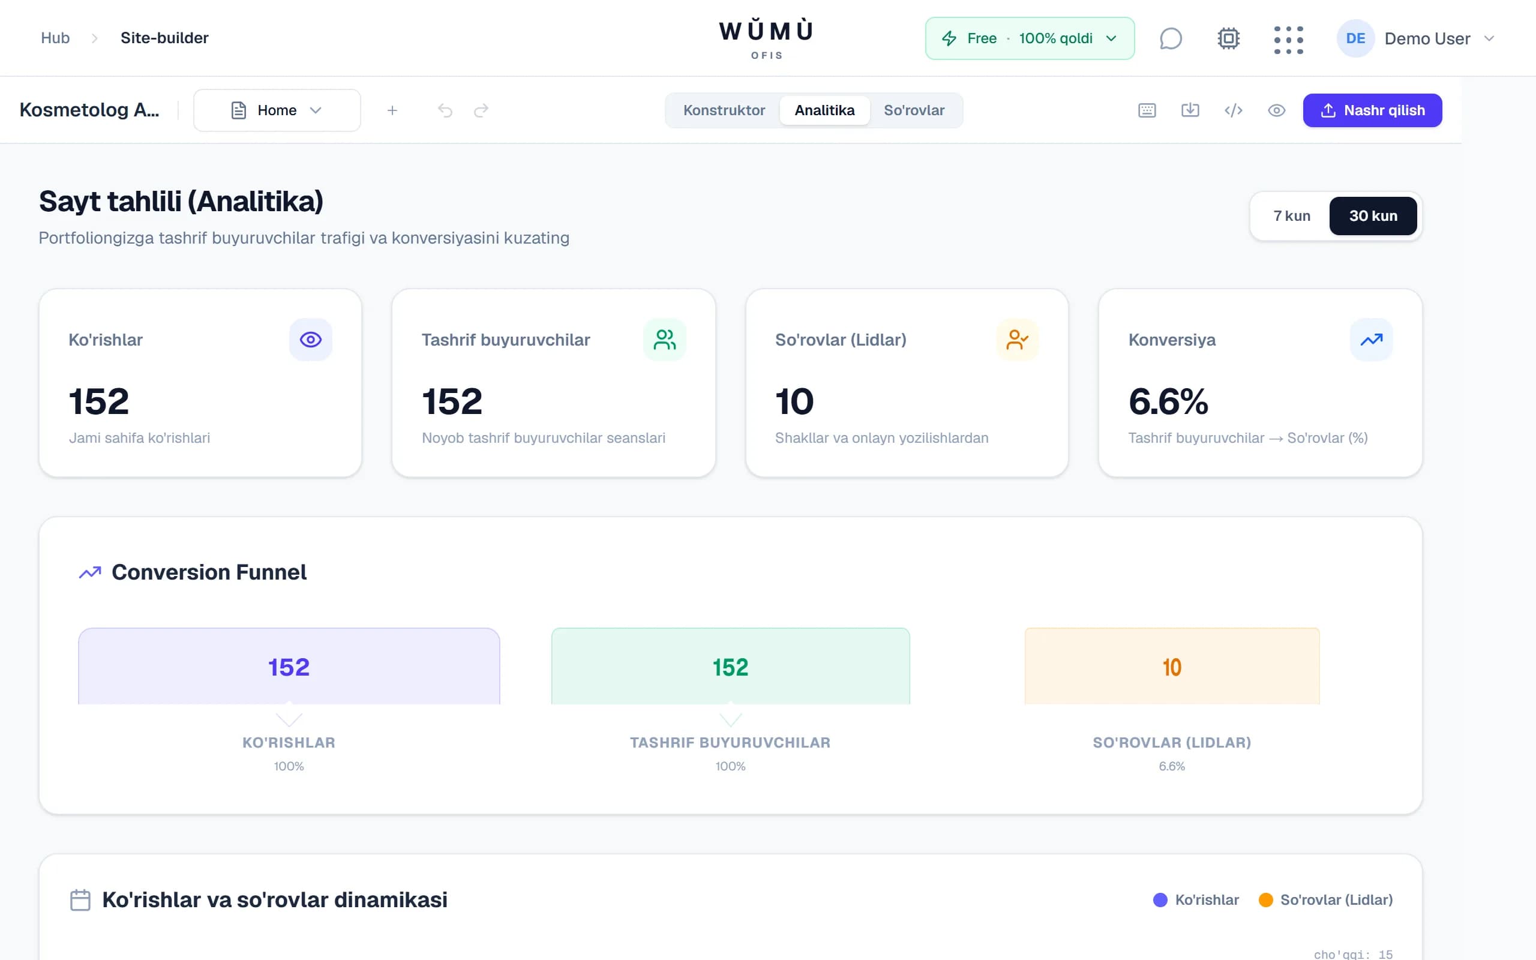Expand the Free plan dropdown
Image resolution: width=1536 pixels, height=960 pixels.
tap(1030, 38)
